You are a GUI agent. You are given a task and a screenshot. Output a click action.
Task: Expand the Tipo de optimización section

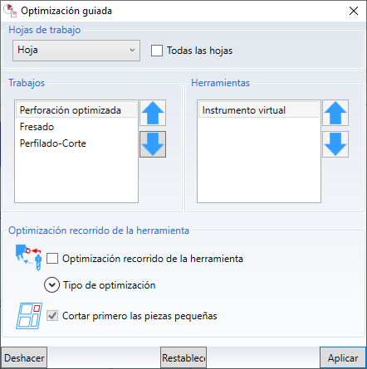(x=51, y=284)
